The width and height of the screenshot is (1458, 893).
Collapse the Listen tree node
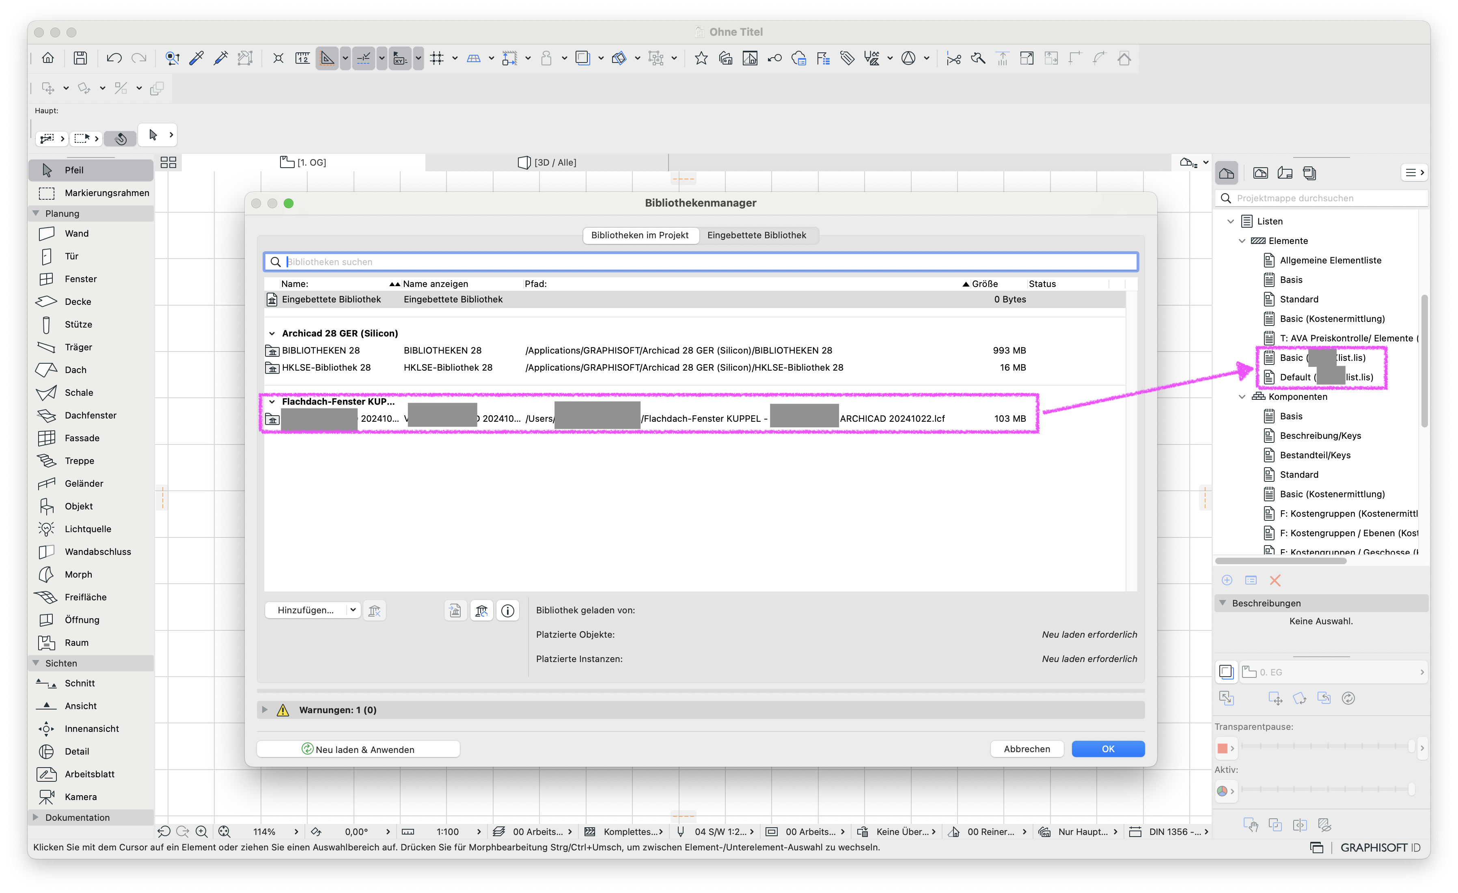tap(1231, 221)
